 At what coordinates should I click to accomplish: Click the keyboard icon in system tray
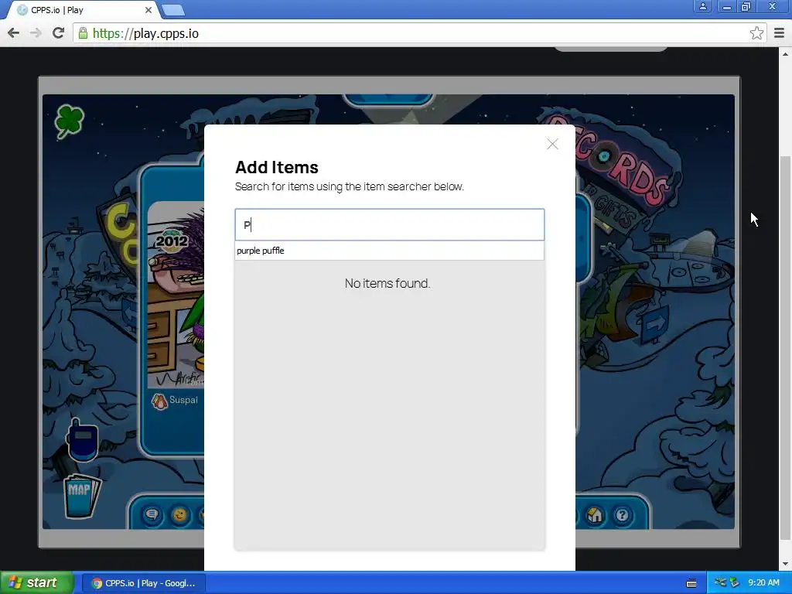(691, 583)
